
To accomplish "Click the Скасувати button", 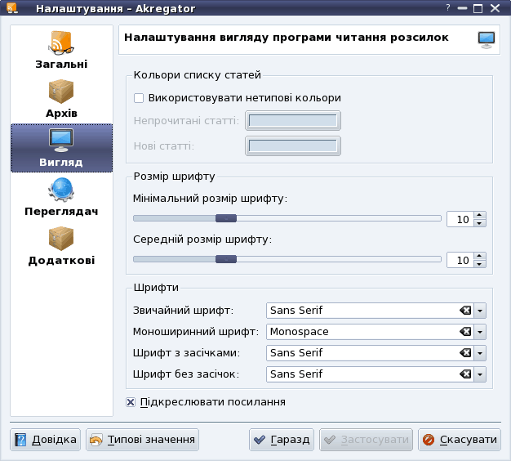I will click(460, 440).
